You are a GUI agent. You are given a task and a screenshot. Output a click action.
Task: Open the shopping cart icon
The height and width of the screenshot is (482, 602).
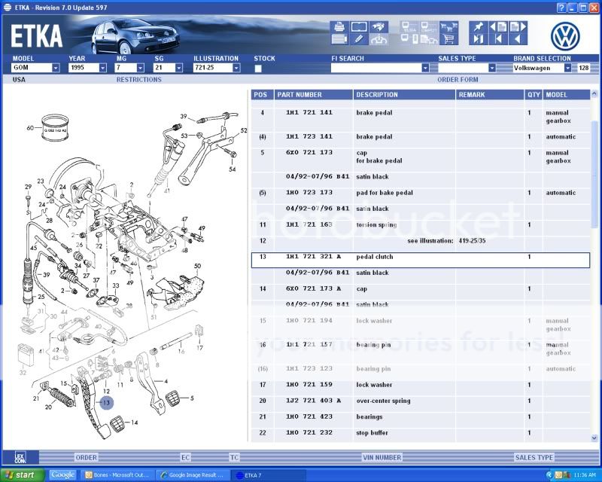448,39
